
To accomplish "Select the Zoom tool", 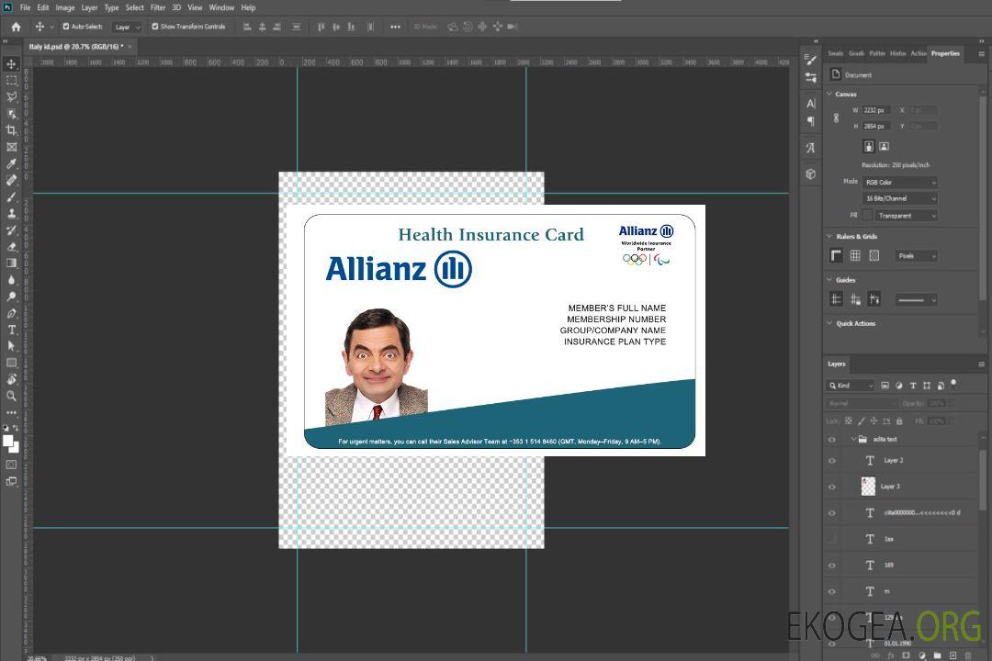I will [11, 396].
